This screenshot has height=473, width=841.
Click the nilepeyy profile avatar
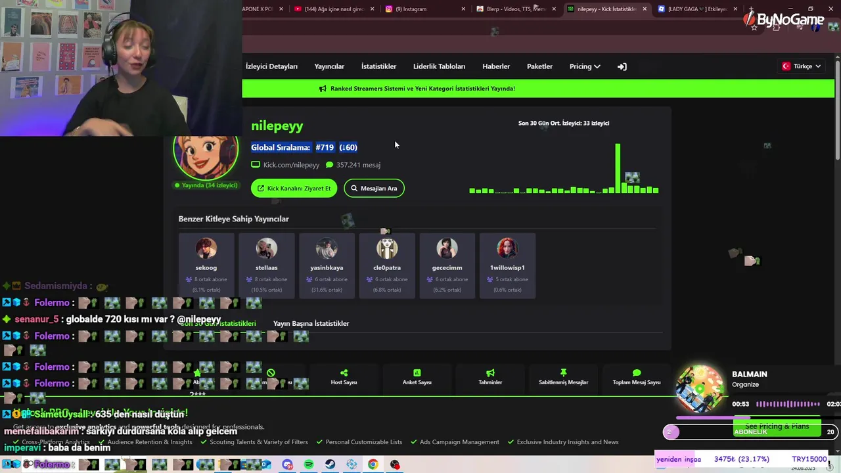206,157
